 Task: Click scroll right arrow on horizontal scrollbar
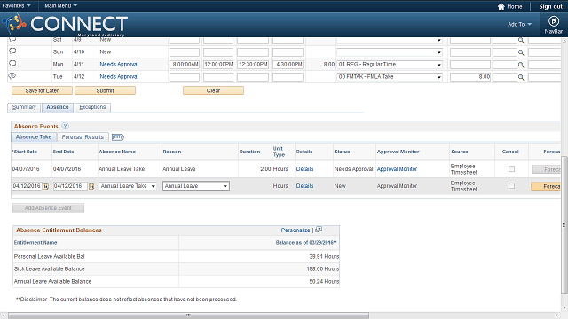556,315
